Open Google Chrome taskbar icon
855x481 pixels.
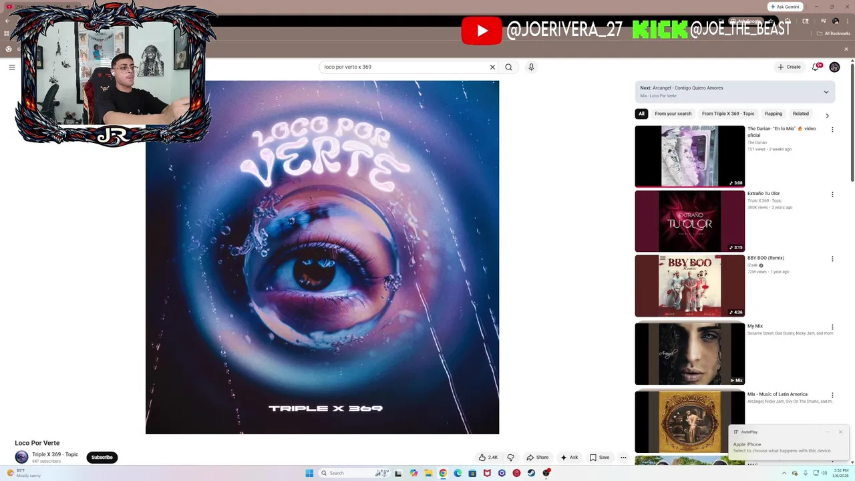click(x=443, y=473)
